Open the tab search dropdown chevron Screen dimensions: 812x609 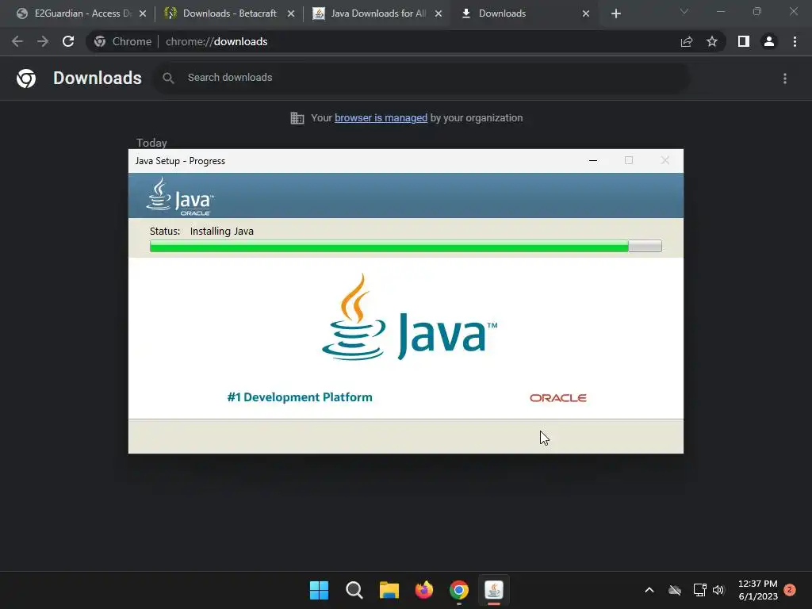tap(684, 11)
